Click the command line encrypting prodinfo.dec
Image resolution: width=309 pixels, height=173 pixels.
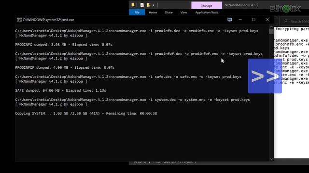pos(137,31)
